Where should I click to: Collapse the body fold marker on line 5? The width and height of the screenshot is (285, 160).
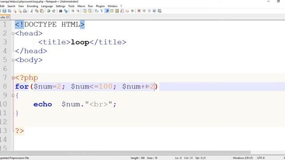click(x=13, y=60)
